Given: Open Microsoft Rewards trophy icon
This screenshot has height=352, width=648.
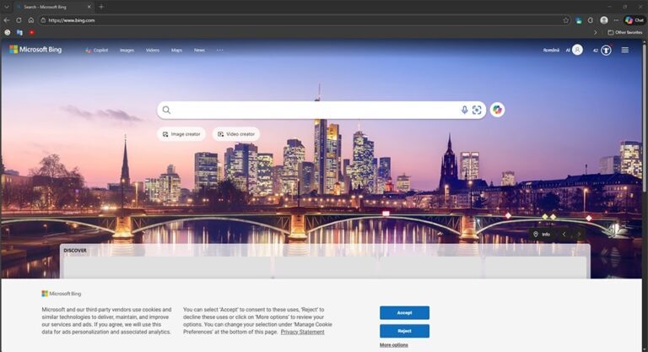Looking at the screenshot, I should point(606,50).
